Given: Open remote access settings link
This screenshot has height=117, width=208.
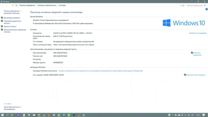Looking at the screenshot, I should pyautogui.click(x=12, y=22).
